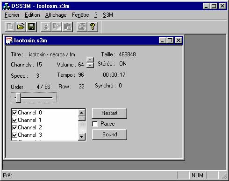Click the elapsed time 00:00:17
Viewport: 229px width, 181px height.
pyautogui.click(x=114, y=75)
